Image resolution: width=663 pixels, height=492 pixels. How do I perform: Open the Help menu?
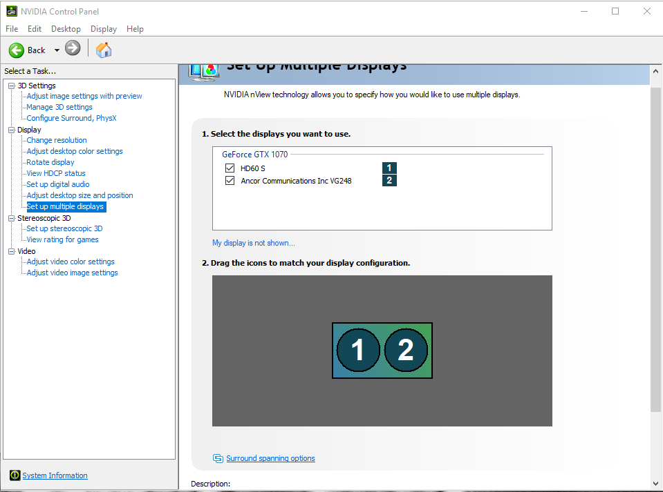pyautogui.click(x=135, y=29)
